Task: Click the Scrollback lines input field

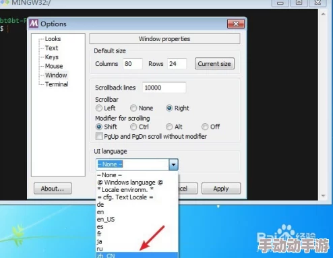Action: tap(164, 88)
